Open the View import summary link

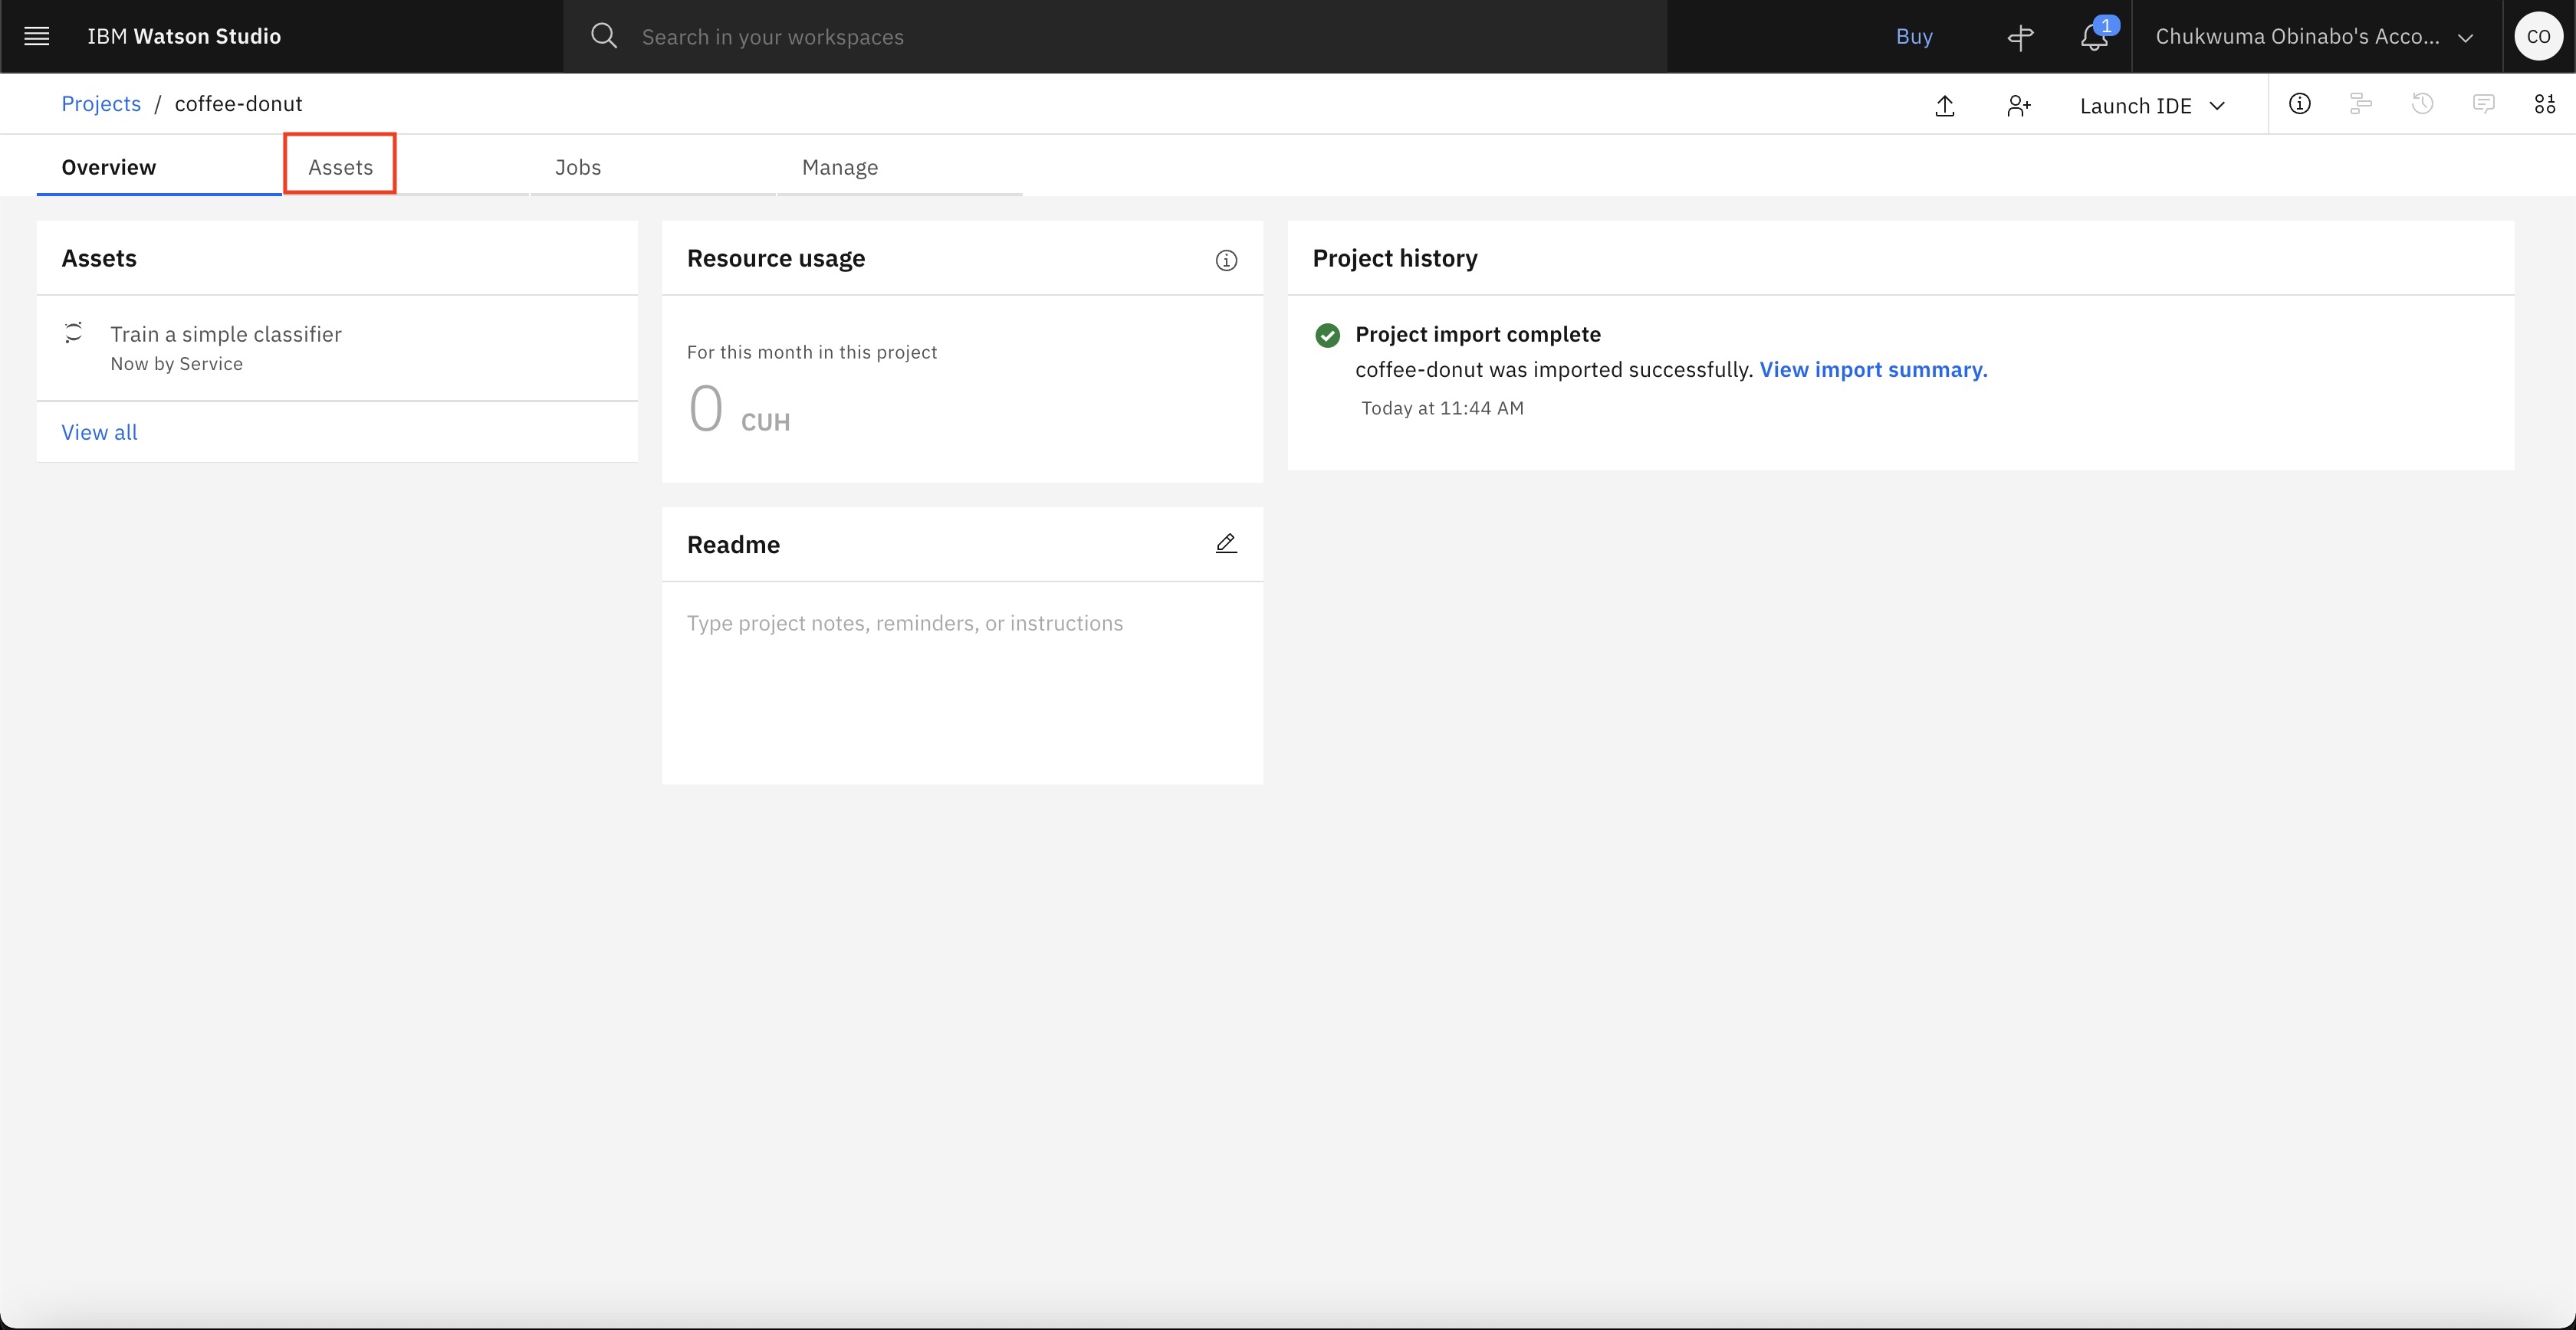(x=1873, y=370)
